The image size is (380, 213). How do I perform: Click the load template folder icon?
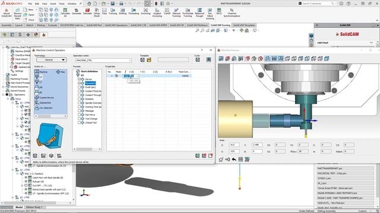click(149, 60)
